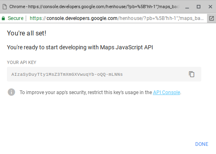Click the "Secure" text label
The image size is (216, 154).
[x=16, y=18]
